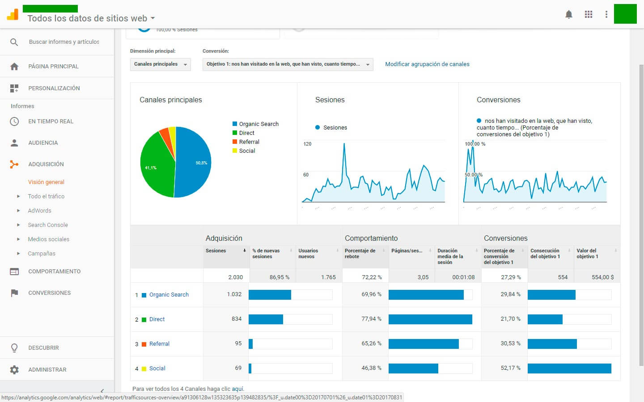Image resolution: width=644 pixels, height=402 pixels.
Task: Expand the Todo el tráfico submenu
Action: [46, 197]
